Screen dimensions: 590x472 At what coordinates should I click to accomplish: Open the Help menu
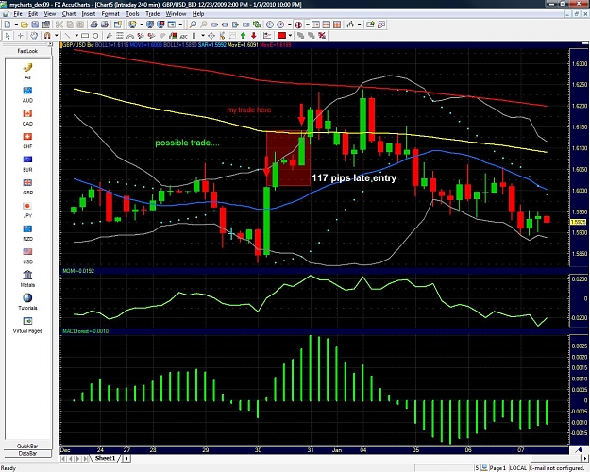coord(198,14)
